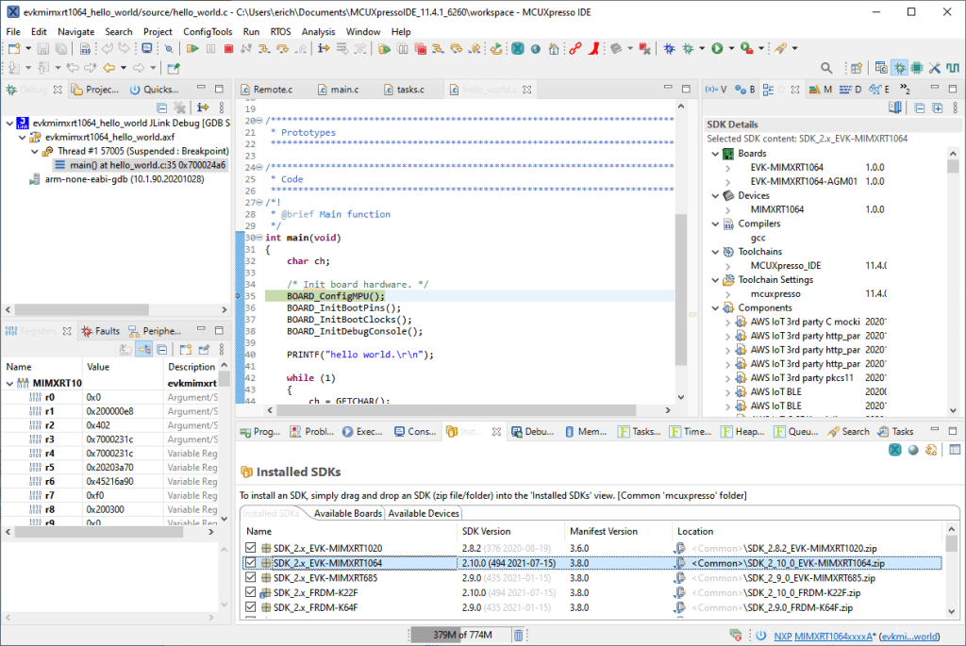Click the blue bug Debug icon
This screenshot has width=966, height=646.
coord(669,48)
